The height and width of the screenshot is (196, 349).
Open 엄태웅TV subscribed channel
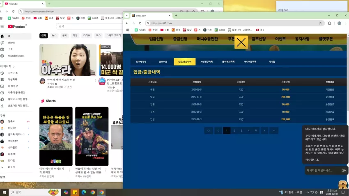click(x=13, y=141)
